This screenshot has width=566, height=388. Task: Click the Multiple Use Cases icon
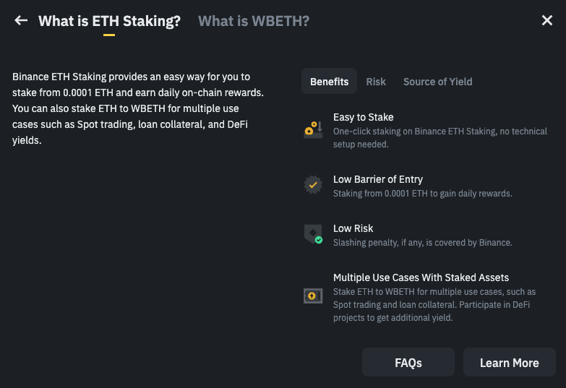(x=313, y=295)
